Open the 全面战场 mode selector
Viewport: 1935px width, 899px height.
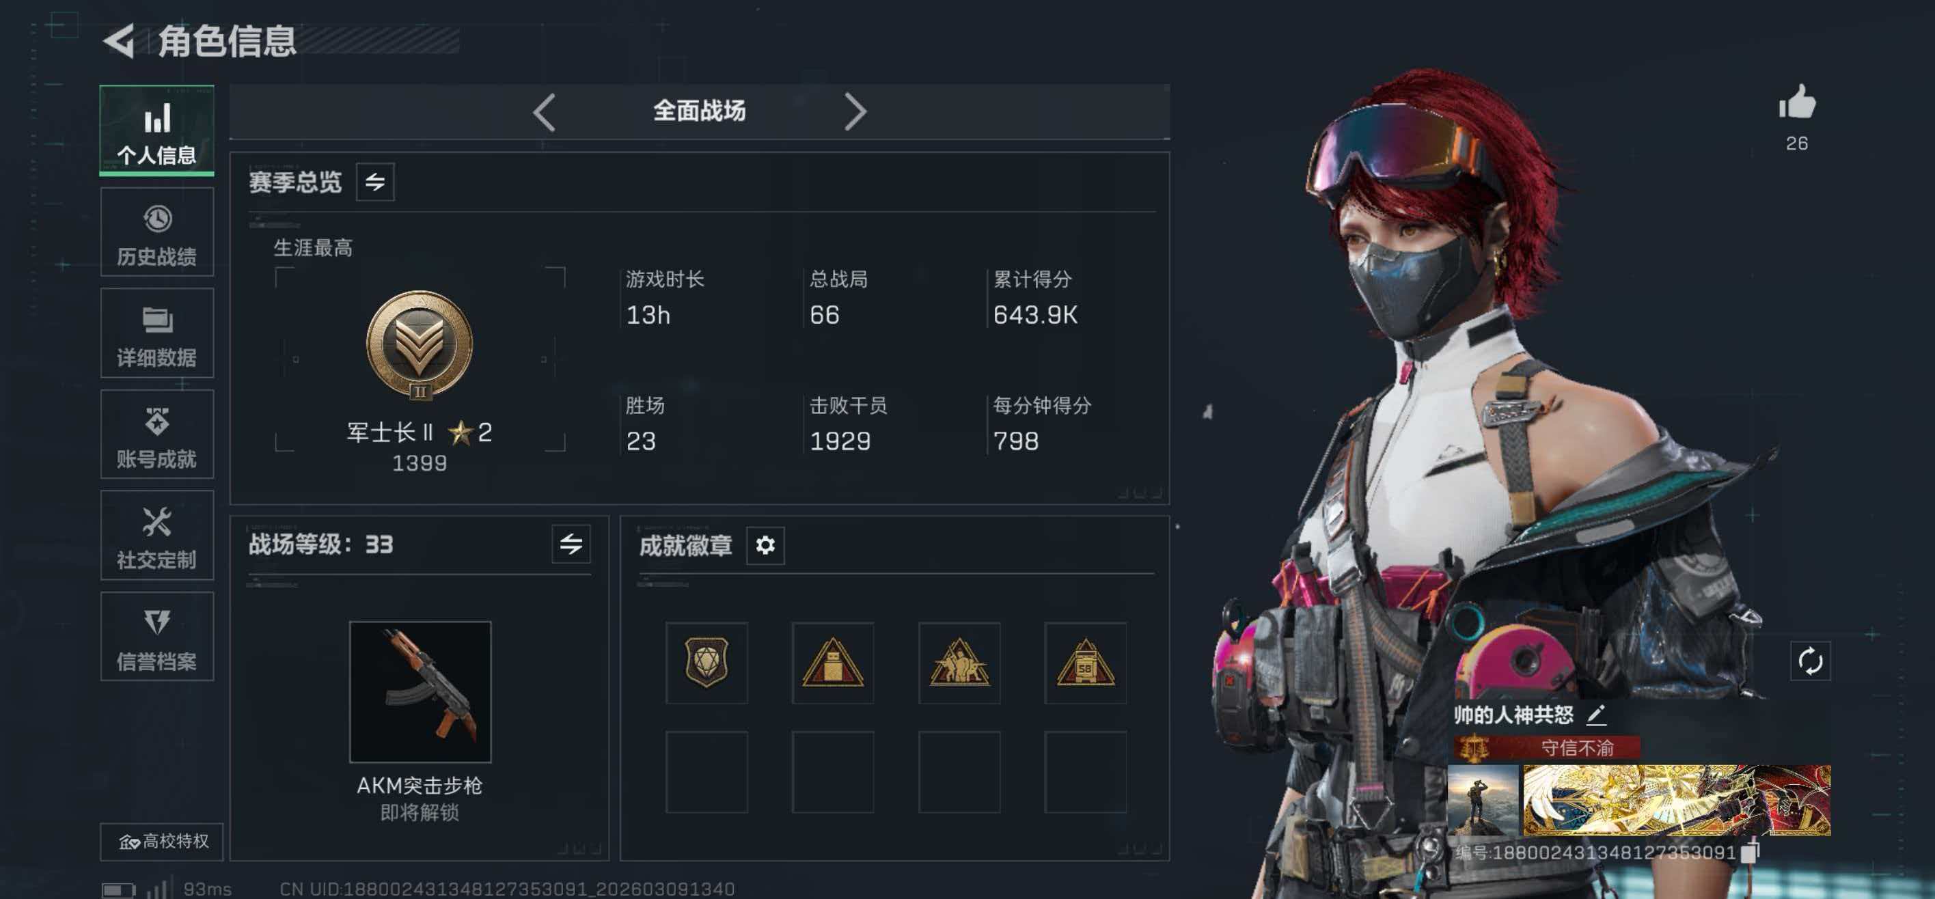click(700, 111)
